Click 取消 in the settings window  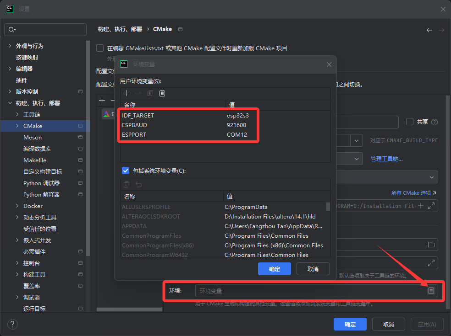pos(389,324)
